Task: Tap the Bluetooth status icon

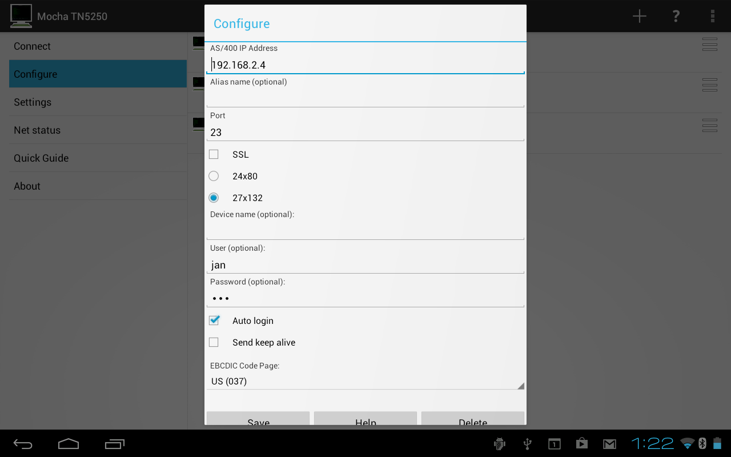Action: pos(703,443)
